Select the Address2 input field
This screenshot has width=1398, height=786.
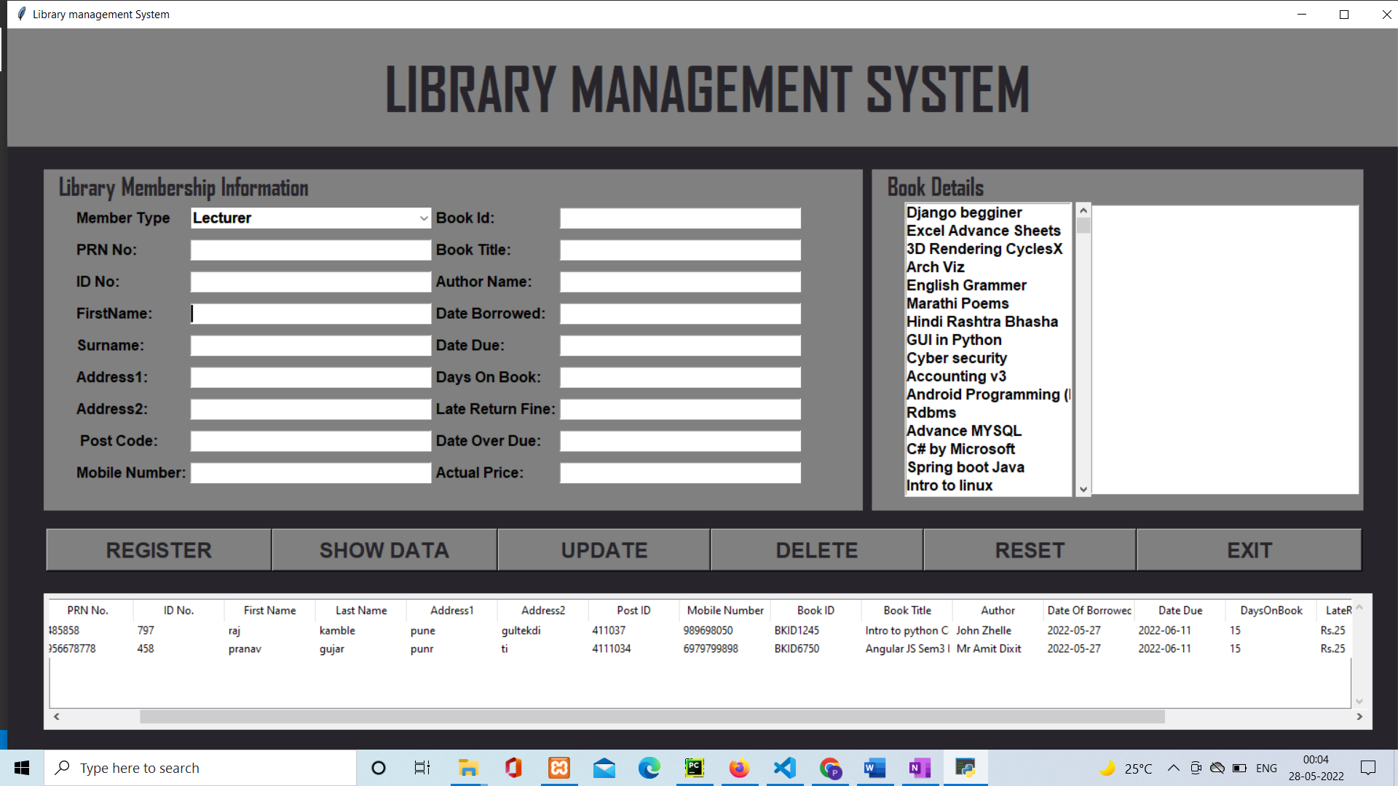(311, 409)
